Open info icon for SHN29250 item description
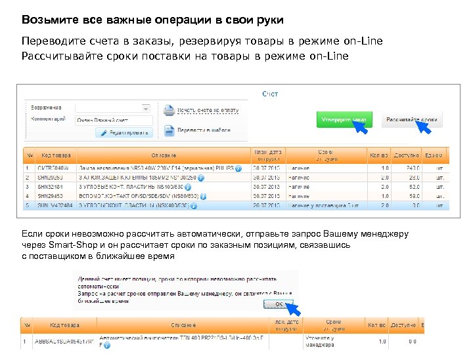The image size is (473, 354). (201, 178)
